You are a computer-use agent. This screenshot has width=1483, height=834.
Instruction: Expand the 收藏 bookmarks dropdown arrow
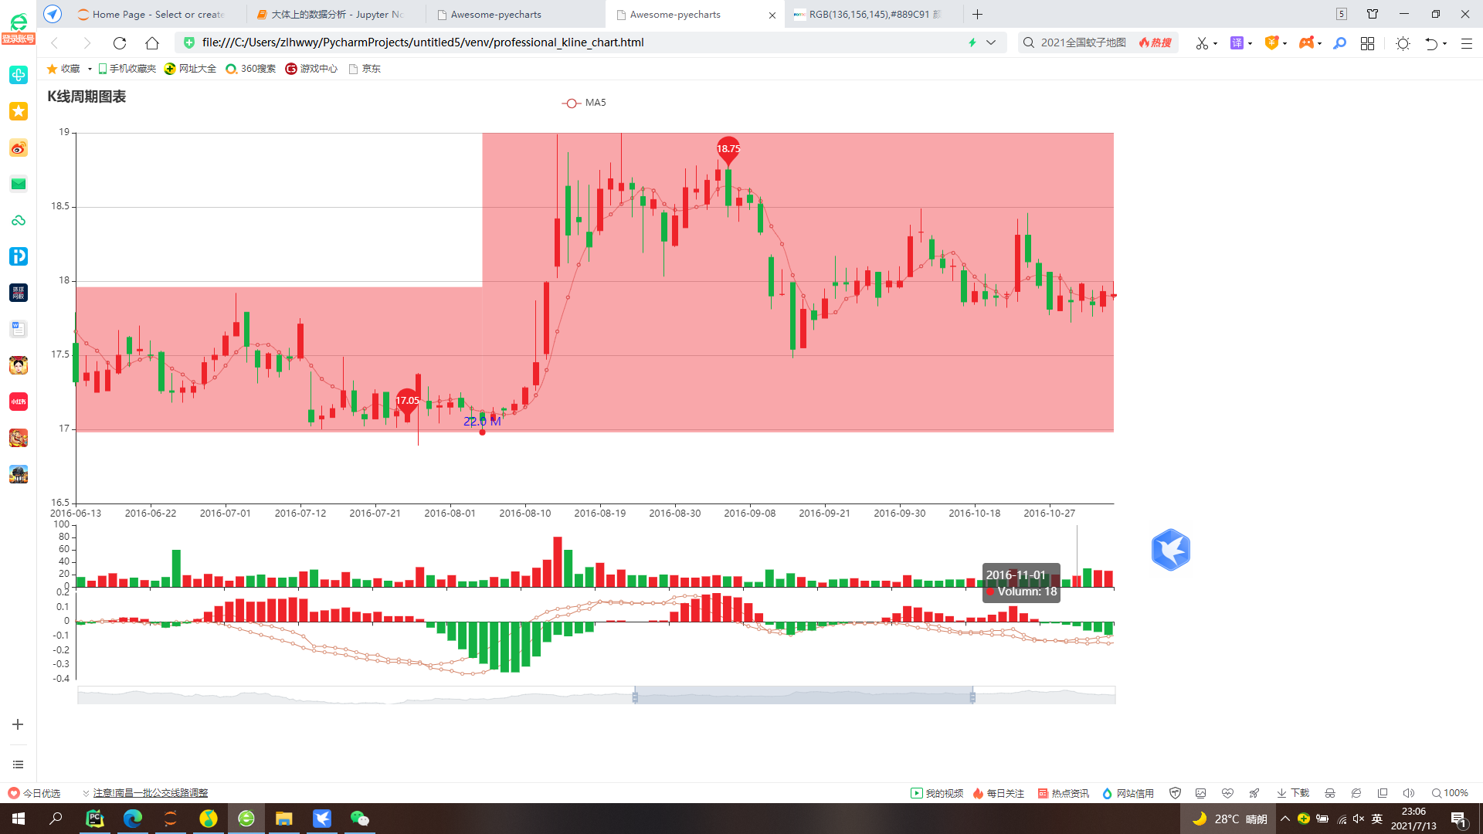coord(90,69)
